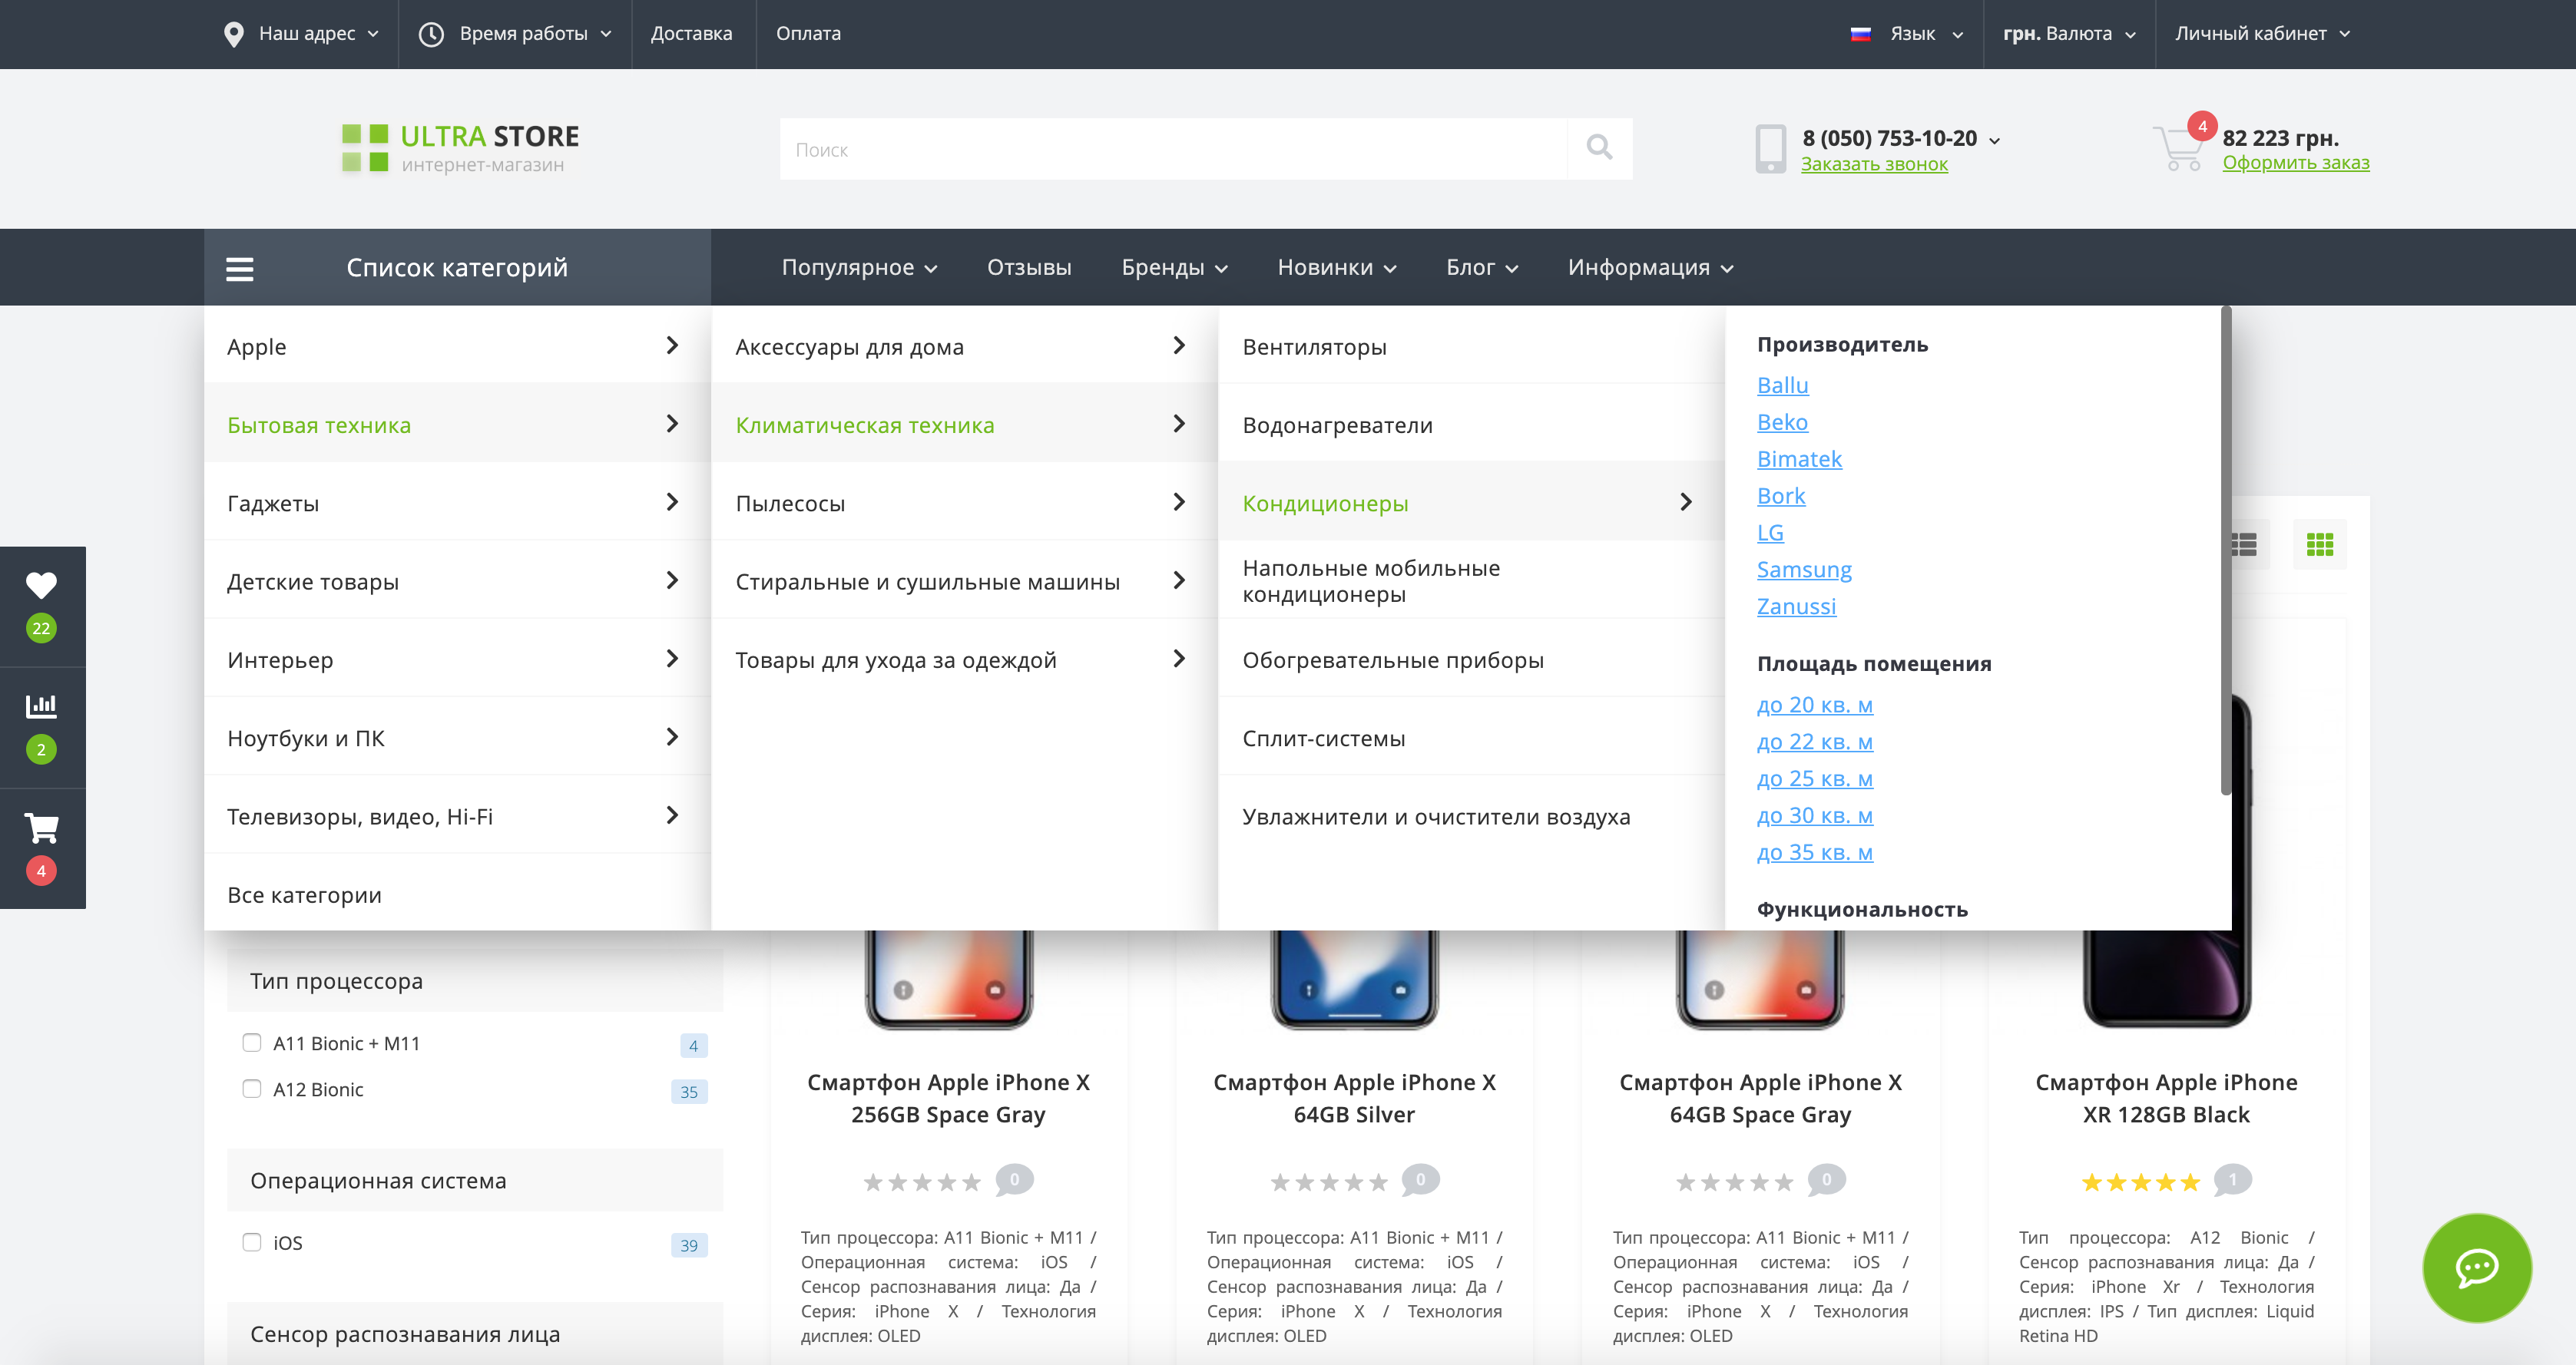Filter by Samsung manufacturer link

[x=1804, y=569]
